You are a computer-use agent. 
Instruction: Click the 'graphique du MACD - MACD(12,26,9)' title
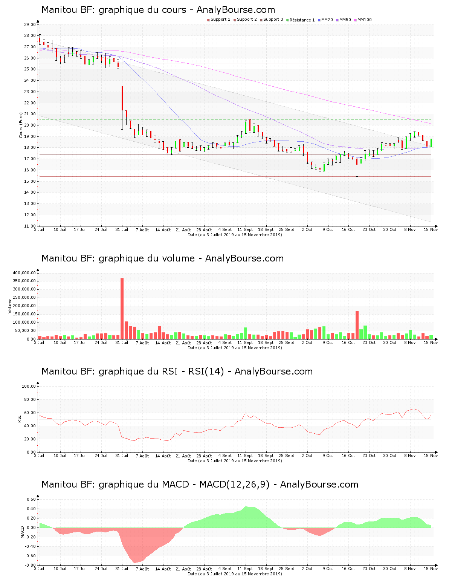click(200, 485)
